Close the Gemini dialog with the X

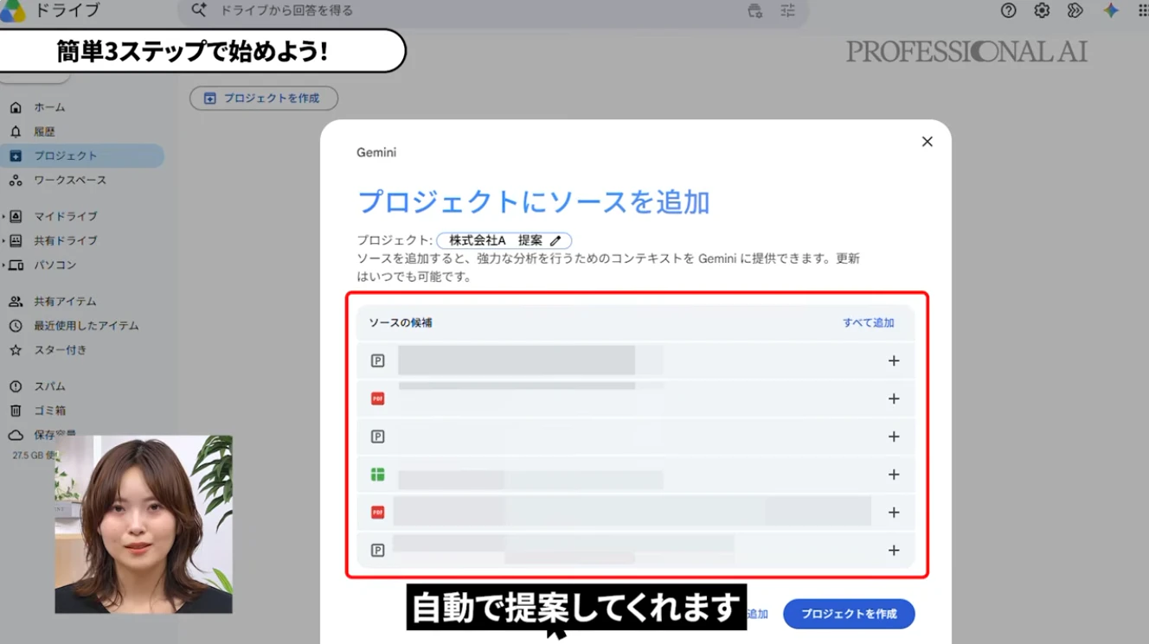point(927,141)
